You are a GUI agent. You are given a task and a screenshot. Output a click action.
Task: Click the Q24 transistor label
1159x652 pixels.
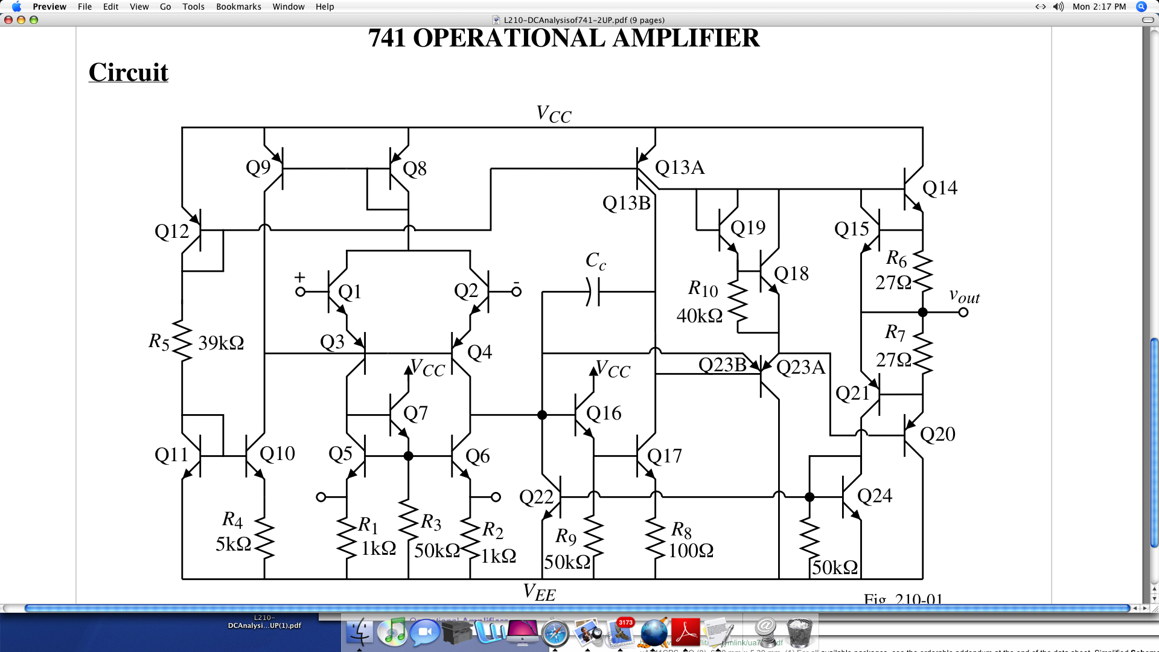pos(875,496)
